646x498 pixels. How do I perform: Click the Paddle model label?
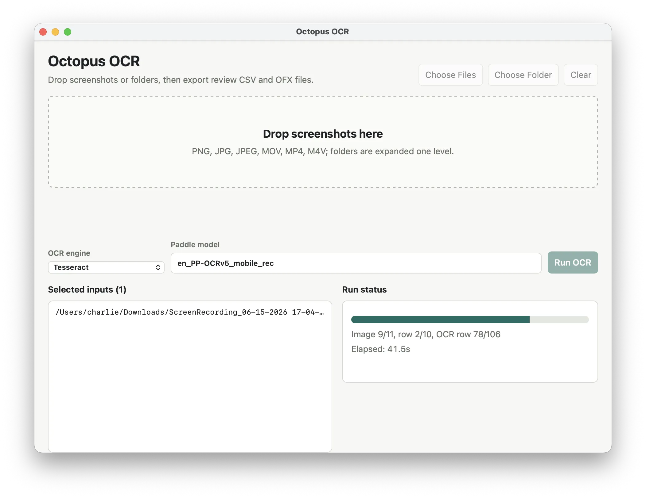(x=195, y=244)
